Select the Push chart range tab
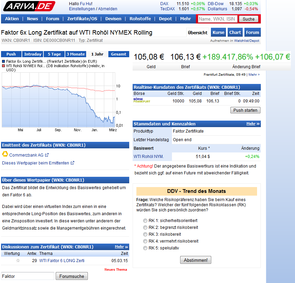The height and width of the screenshot is (283, 295). [x=11, y=54]
